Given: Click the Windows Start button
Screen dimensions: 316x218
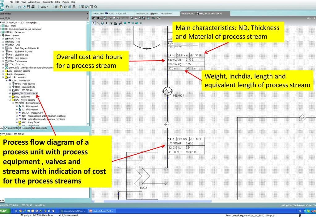Looking at the screenshot, I should (x=4, y=211).
